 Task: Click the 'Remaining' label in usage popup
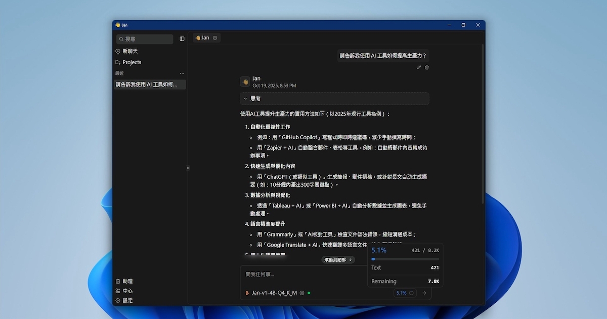(x=384, y=281)
